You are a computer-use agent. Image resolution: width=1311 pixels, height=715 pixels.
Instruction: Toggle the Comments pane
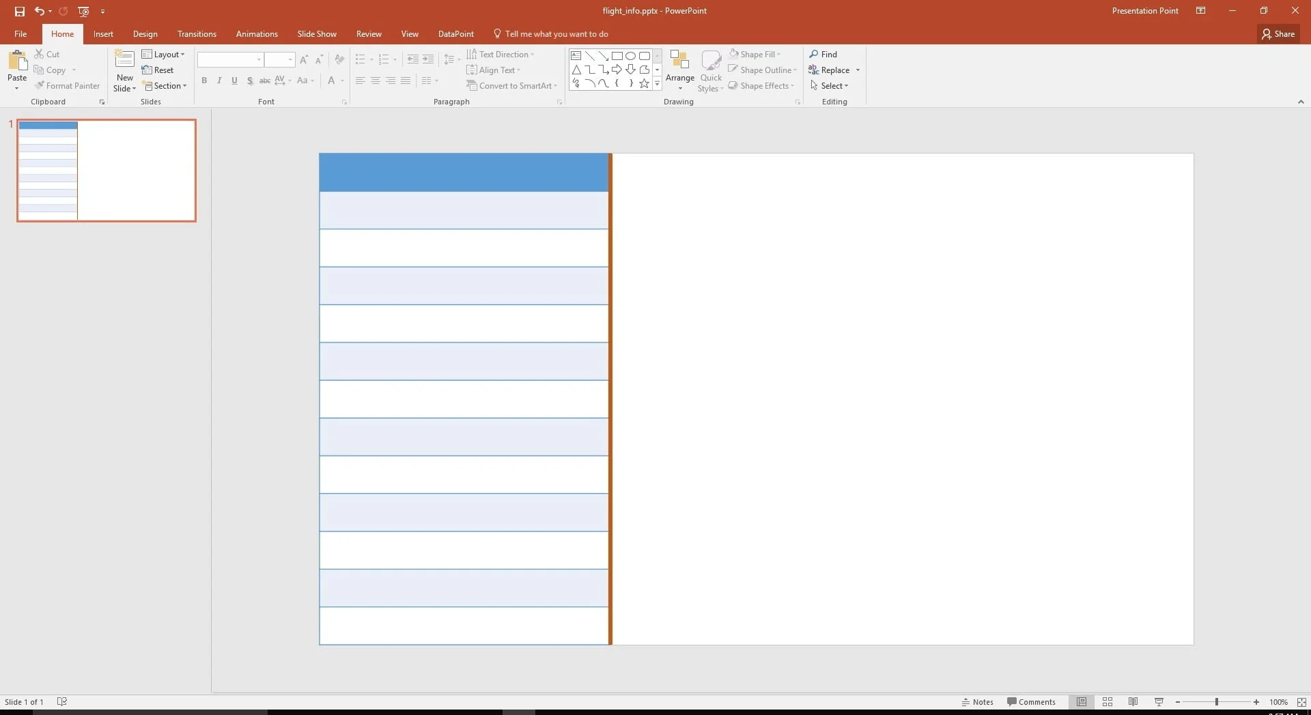point(1031,702)
